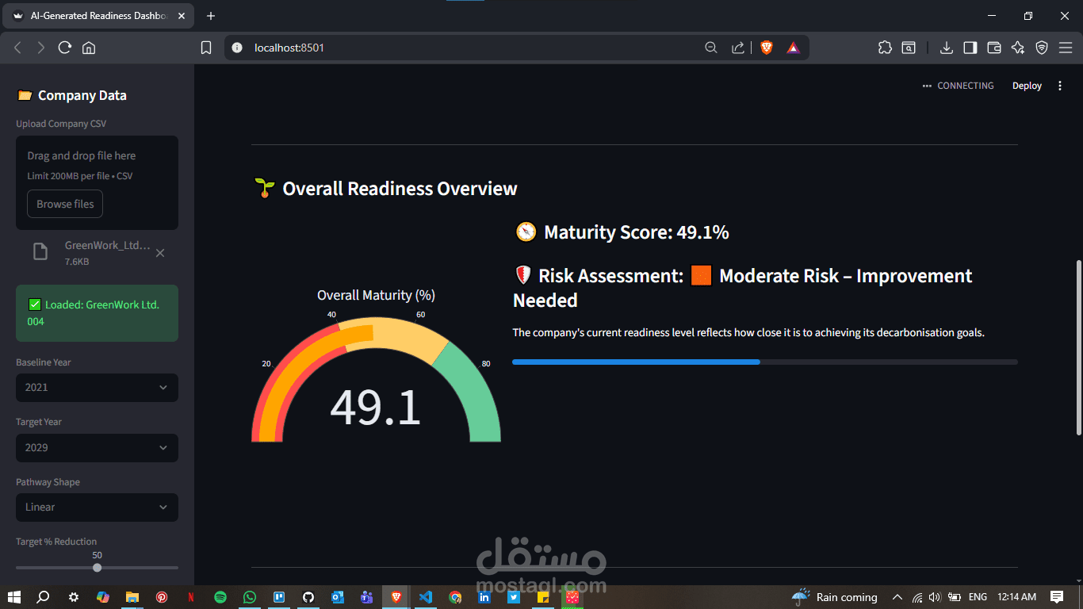Viewport: 1083px width, 609px height.
Task: Open Trello from taskbar
Action: 279,597
